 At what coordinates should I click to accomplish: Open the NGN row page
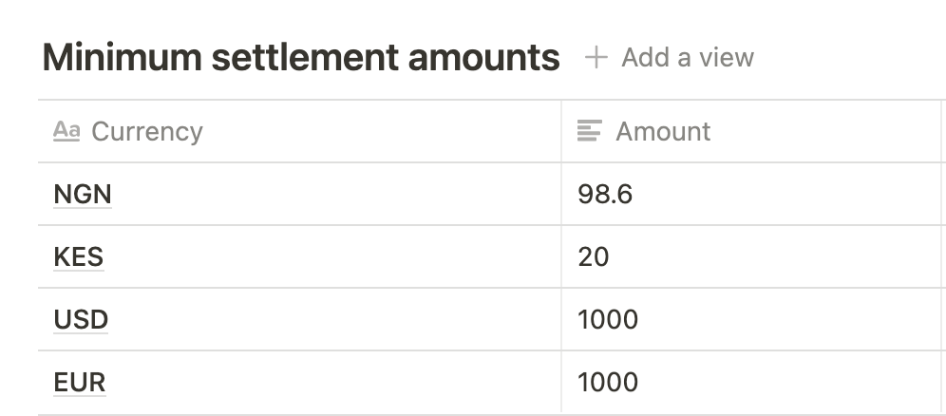pos(83,195)
